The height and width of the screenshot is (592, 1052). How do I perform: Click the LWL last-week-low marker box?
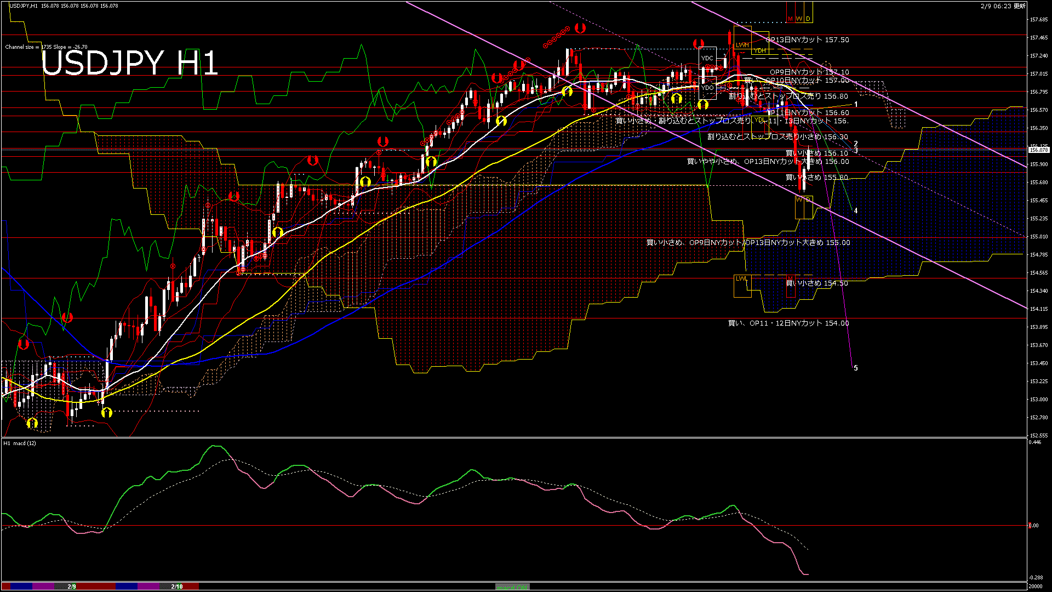pos(741,279)
